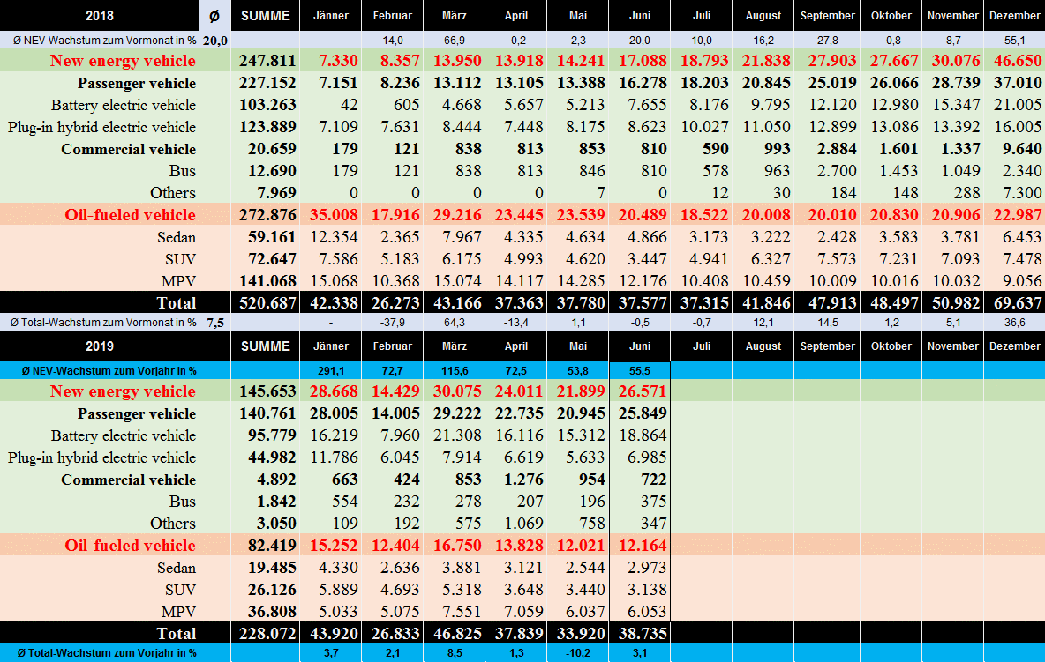Select the 2019 battery electric sum 95.779
Screen dimensions: 1045x662
tap(272, 435)
